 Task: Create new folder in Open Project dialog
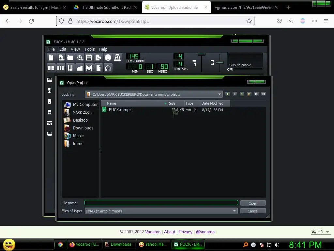pyautogui.click(x=249, y=94)
